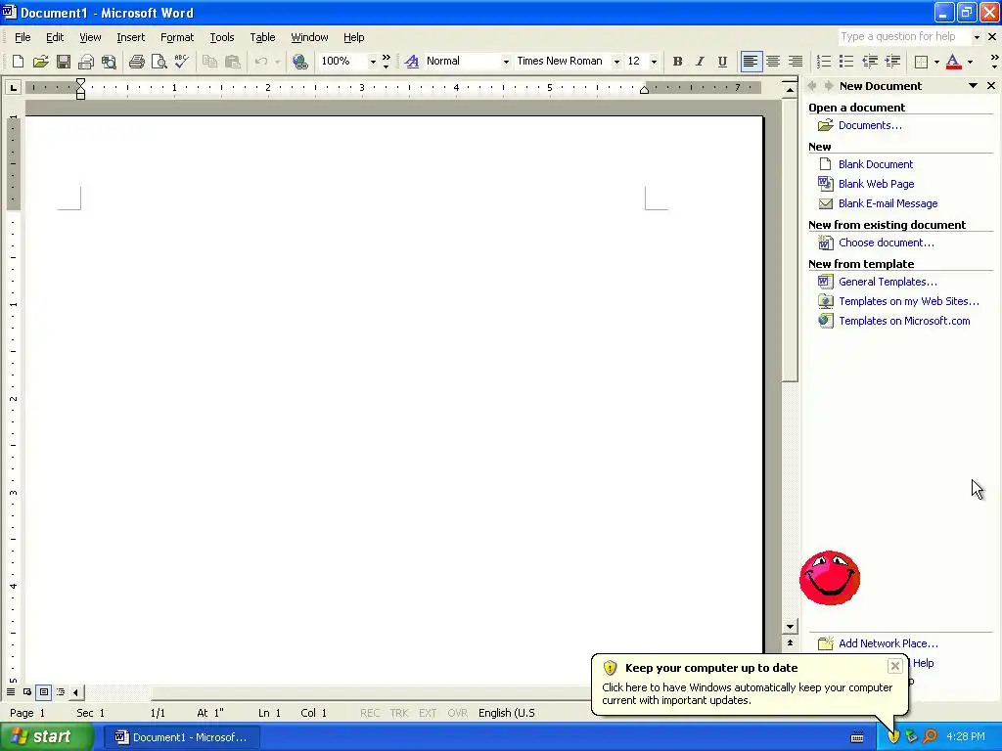Viewport: 1002px width, 751px height.
Task: Toggle Bold formatting
Action: pyautogui.click(x=677, y=62)
